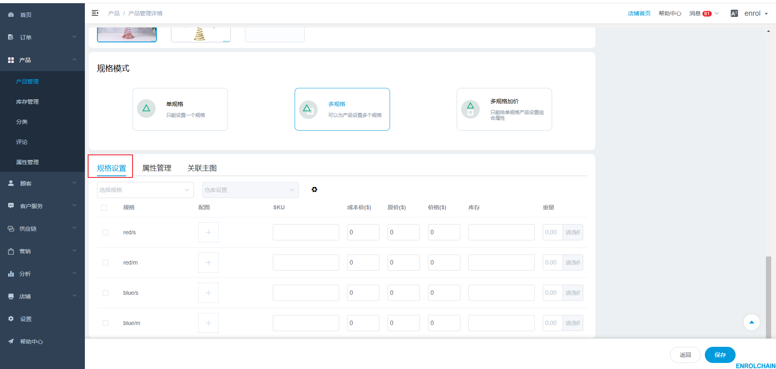
Task: Open 属性管理 in sidebar submenu
Action: click(x=27, y=162)
